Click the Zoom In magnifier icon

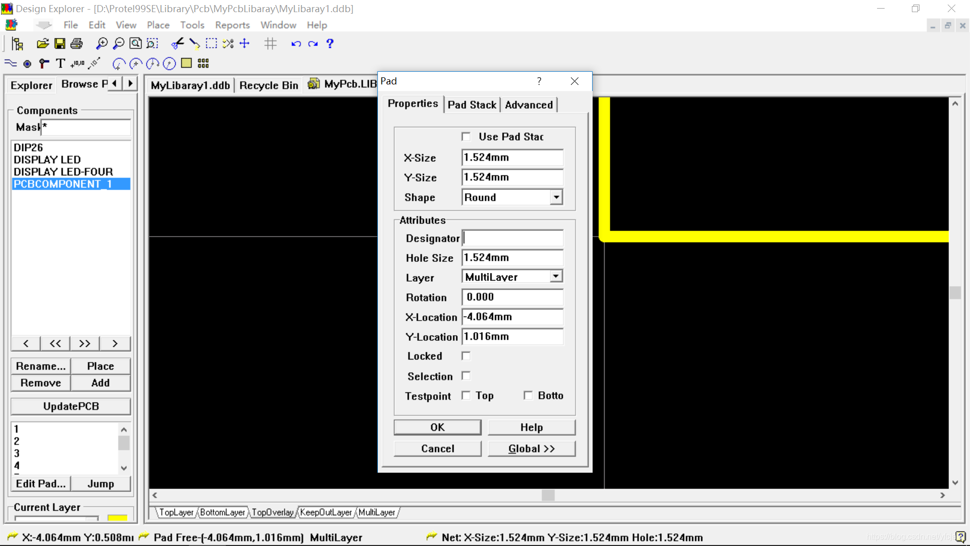pos(102,43)
